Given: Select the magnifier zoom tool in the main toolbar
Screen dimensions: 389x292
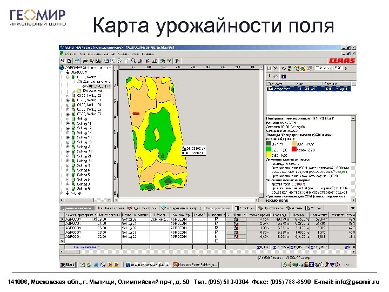Looking at the screenshot, I should tap(134, 61).
